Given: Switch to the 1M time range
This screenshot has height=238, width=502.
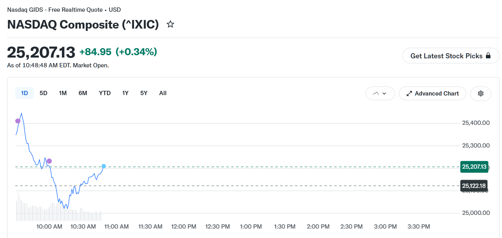Looking at the screenshot, I should click(x=63, y=93).
